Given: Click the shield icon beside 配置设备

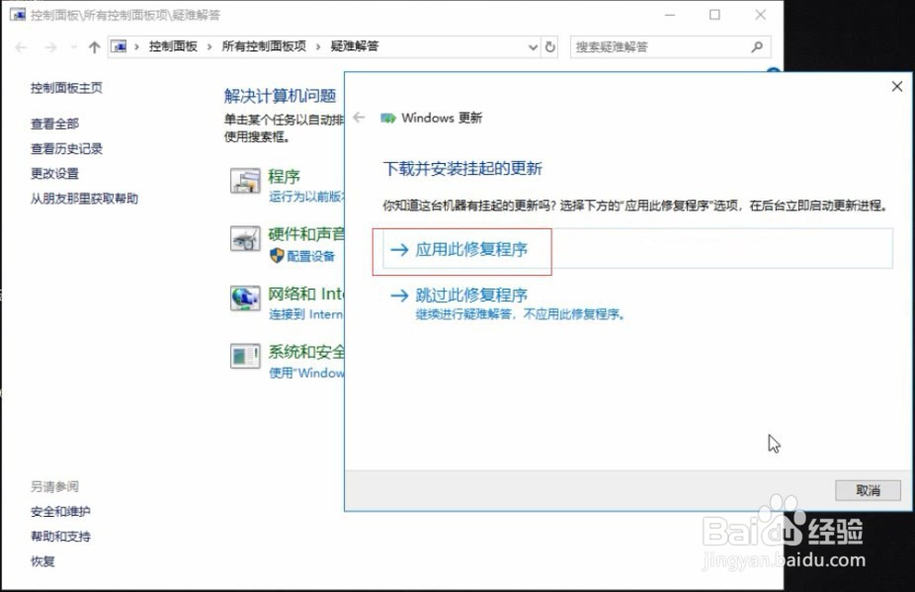Looking at the screenshot, I should 277,255.
